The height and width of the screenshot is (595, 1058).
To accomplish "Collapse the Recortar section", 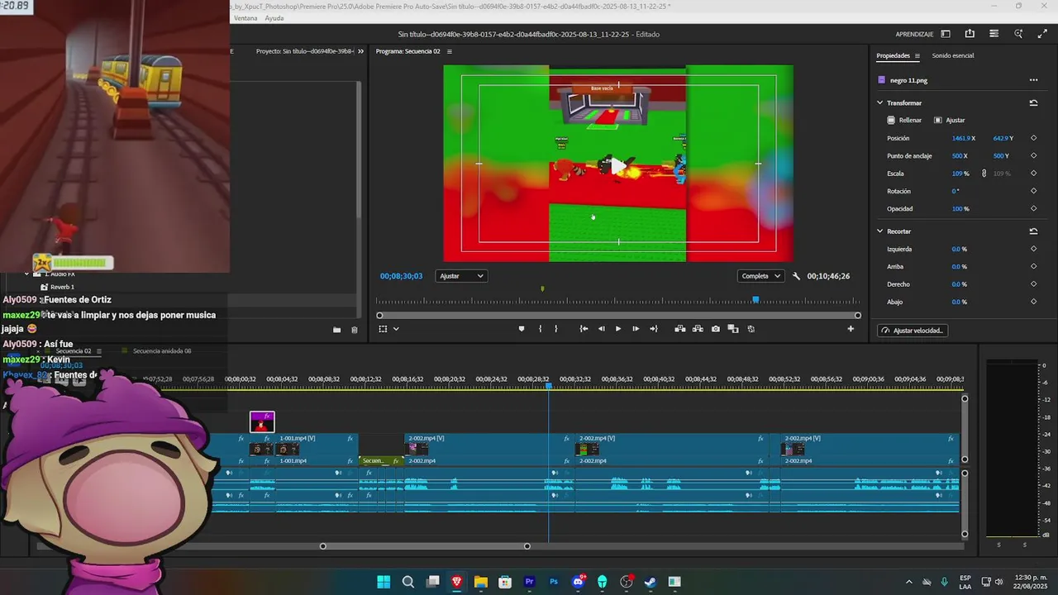I will tap(879, 231).
